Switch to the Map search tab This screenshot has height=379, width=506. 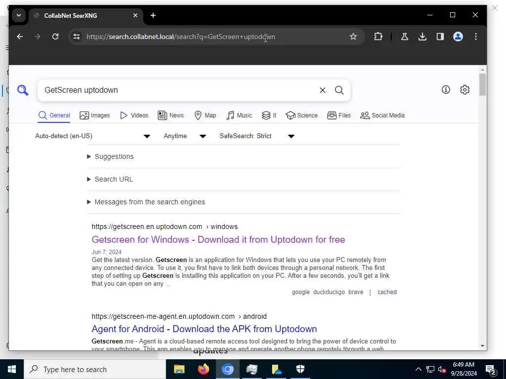(205, 115)
